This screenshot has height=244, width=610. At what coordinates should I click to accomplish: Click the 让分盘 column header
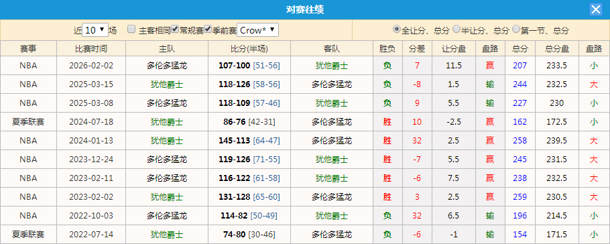coord(454,49)
